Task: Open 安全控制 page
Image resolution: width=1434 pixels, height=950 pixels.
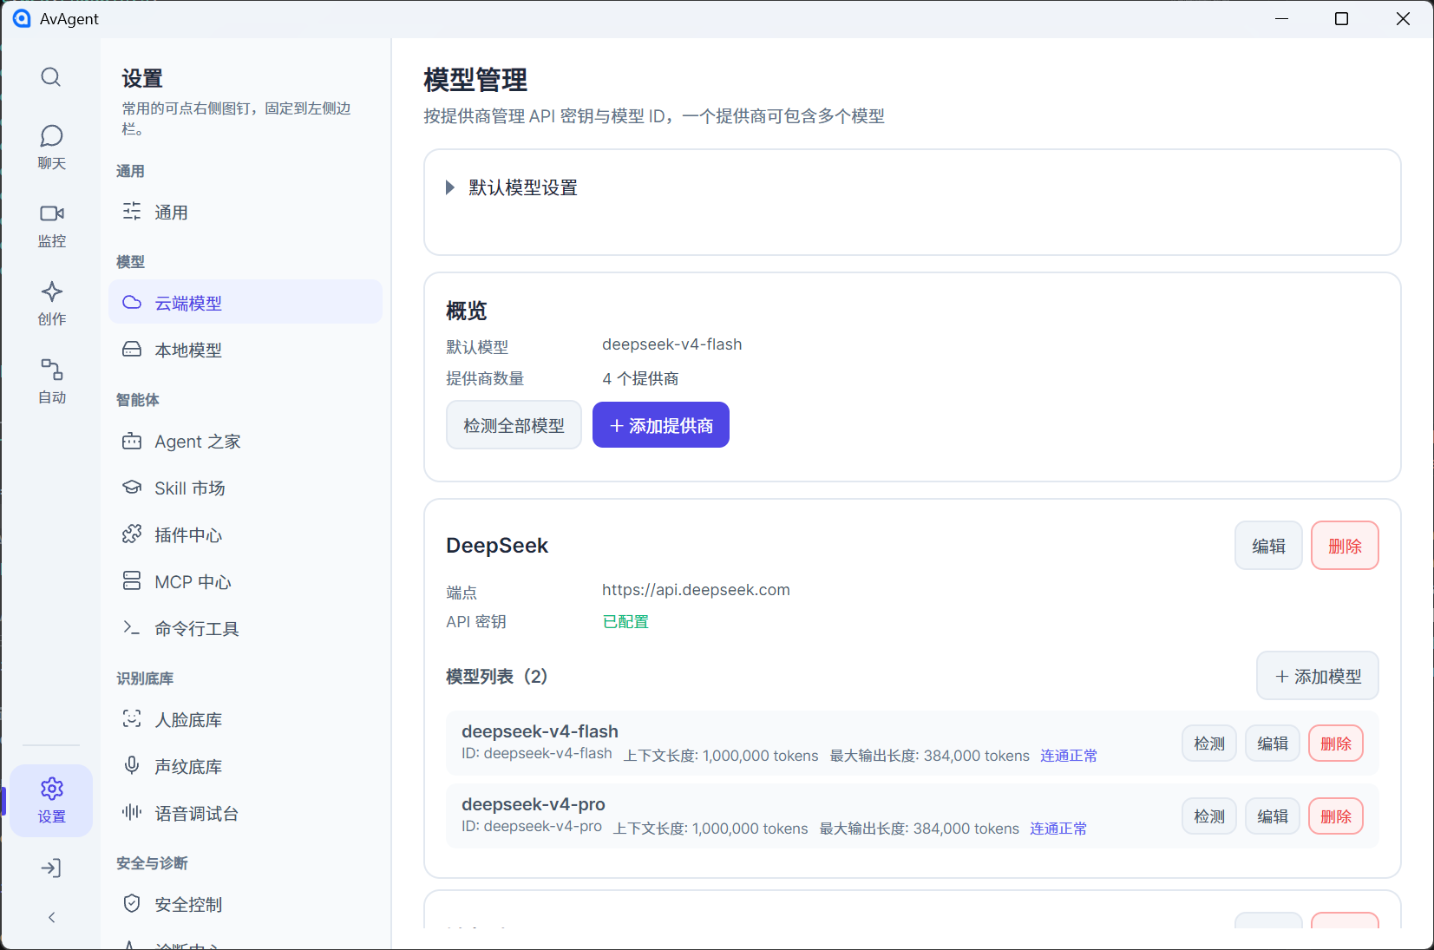Action: tap(246, 905)
